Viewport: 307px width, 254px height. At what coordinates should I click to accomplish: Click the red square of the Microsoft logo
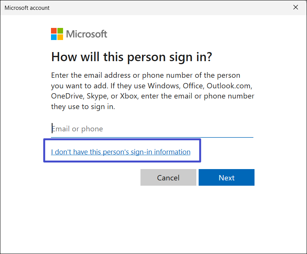54,31
